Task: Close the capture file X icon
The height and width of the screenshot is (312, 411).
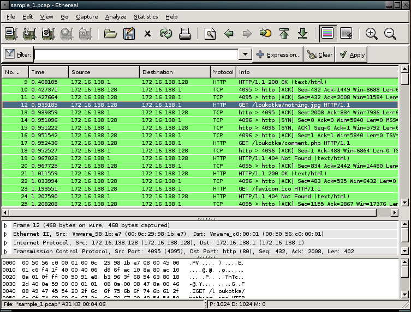Action: pyautogui.click(x=147, y=34)
